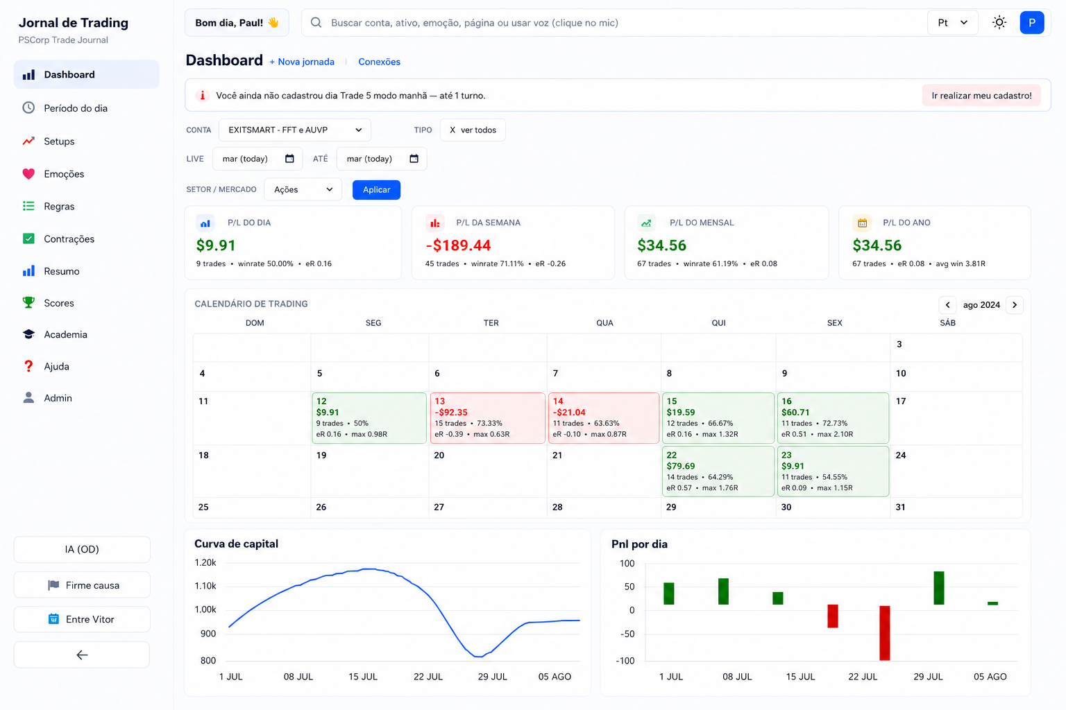Open calendar day 14 with -$21.04
Viewport: 1066px width, 710px height.
[x=604, y=418]
